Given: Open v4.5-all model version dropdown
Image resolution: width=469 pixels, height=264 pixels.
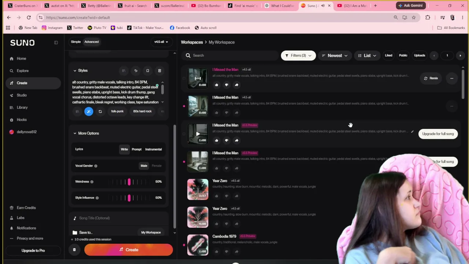Looking at the screenshot, I should tap(161, 42).
